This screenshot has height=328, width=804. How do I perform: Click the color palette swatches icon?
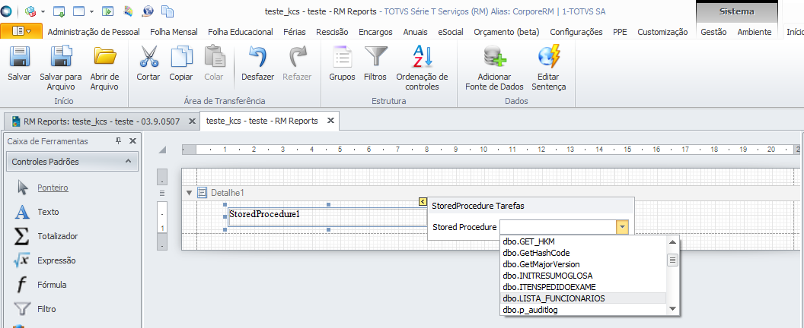coord(129,11)
